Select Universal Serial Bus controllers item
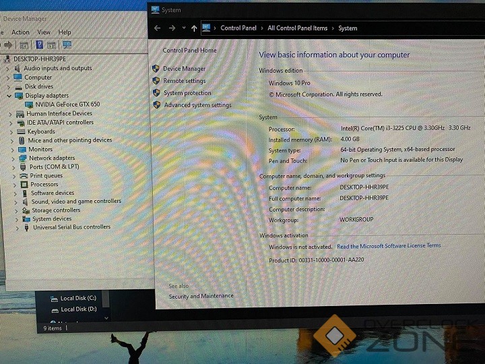485x364 pixels. click(x=71, y=227)
